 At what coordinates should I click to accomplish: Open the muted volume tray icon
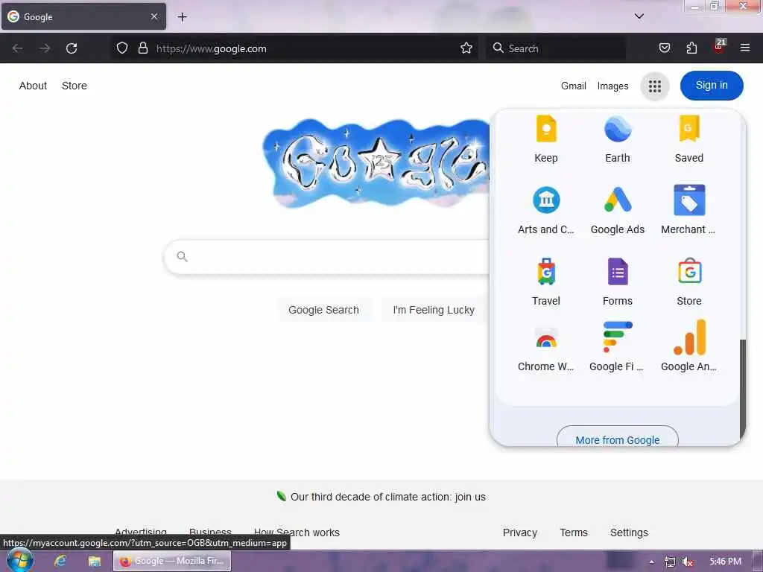point(686,562)
